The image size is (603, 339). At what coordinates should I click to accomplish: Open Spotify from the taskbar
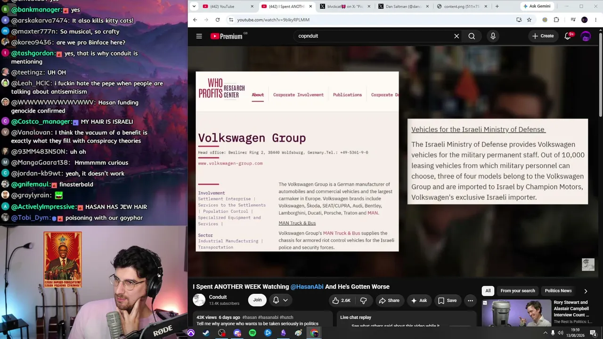click(x=253, y=333)
